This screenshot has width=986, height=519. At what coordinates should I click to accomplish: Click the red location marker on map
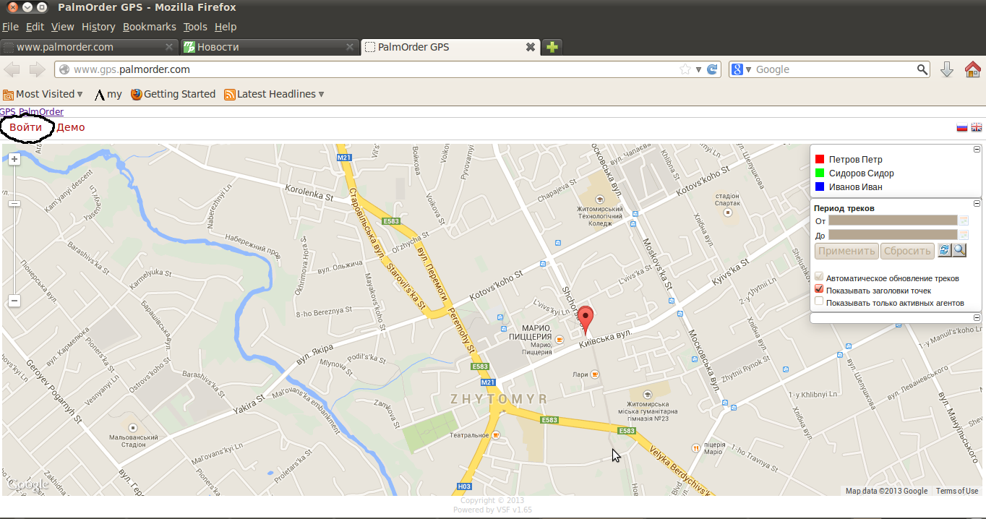click(586, 318)
